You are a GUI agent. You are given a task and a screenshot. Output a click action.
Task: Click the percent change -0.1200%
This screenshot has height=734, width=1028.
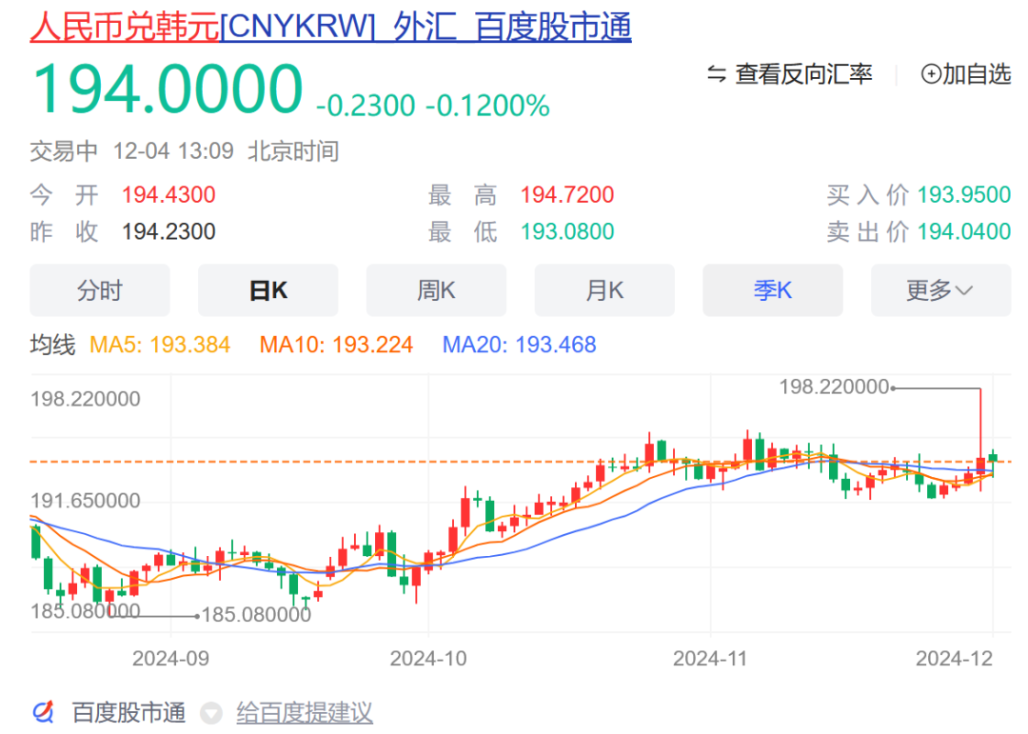487,106
